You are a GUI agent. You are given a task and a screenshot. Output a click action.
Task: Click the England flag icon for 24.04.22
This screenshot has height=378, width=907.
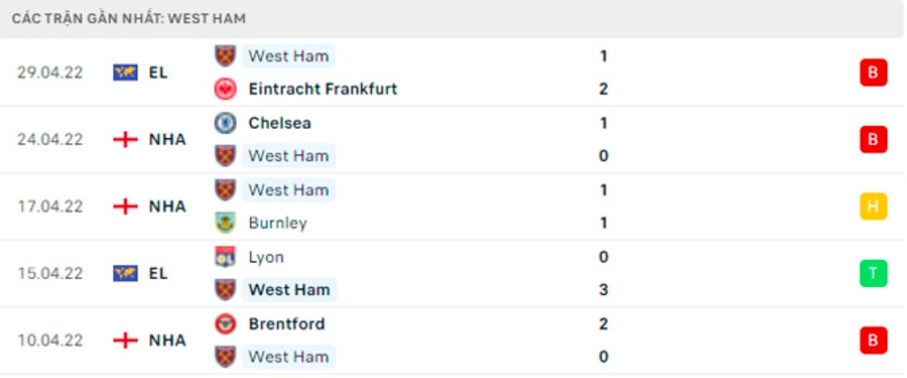(125, 139)
